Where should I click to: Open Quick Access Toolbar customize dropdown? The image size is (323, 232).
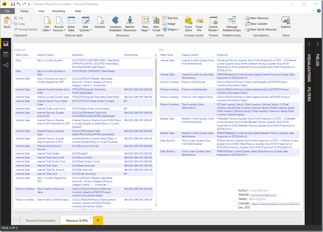coord(29,4)
